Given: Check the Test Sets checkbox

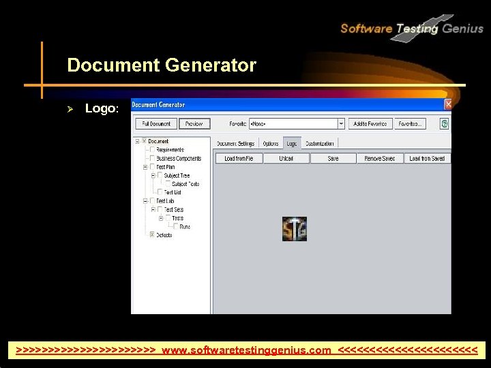Looking at the screenshot, I should coord(160,209).
